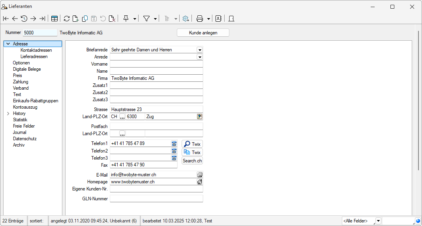Open the Anrede dropdown
This screenshot has height=226, width=422.
click(199, 57)
